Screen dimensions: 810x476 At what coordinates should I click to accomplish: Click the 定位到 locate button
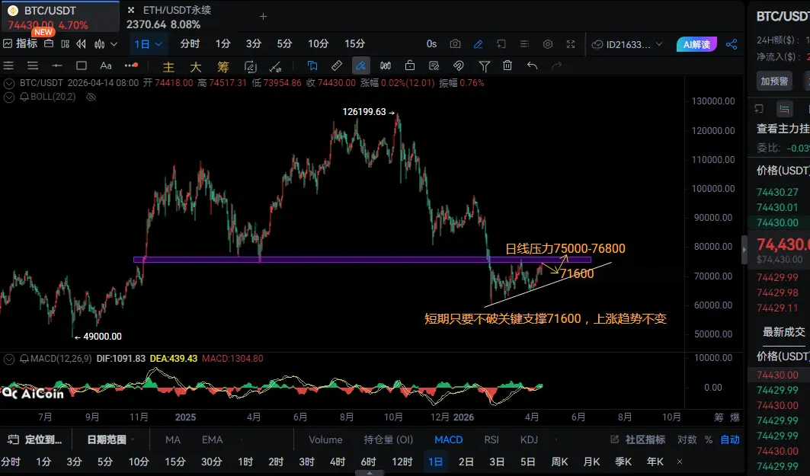[36, 440]
